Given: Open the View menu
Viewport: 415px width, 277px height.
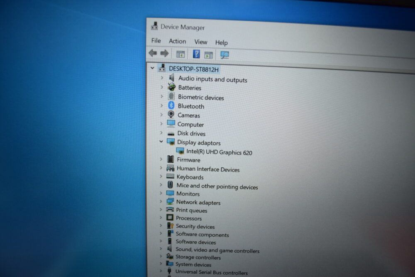Looking at the screenshot, I should [200, 42].
